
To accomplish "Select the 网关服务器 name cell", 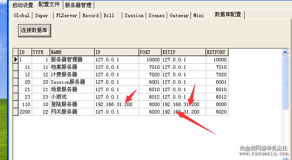I will pos(72,112).
